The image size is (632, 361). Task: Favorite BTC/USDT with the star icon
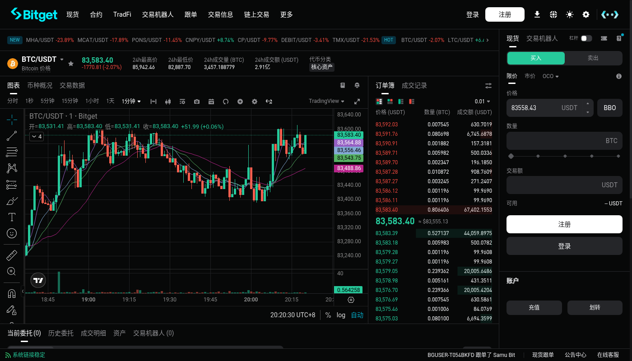click(71, 64)
